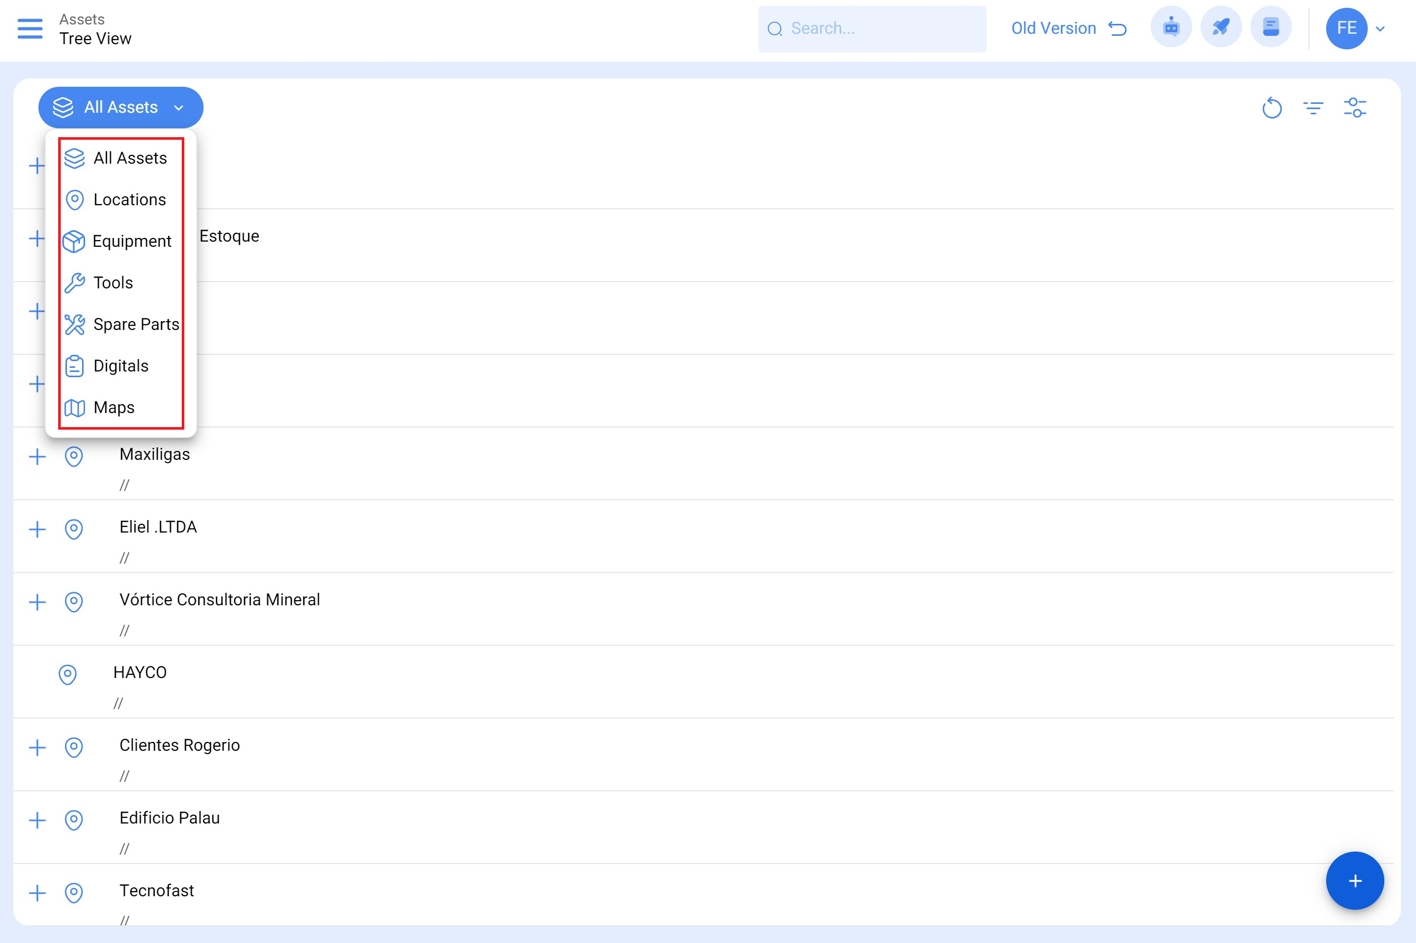Focus the Search input field
The image size is (1416, 943).
(871, 29)
